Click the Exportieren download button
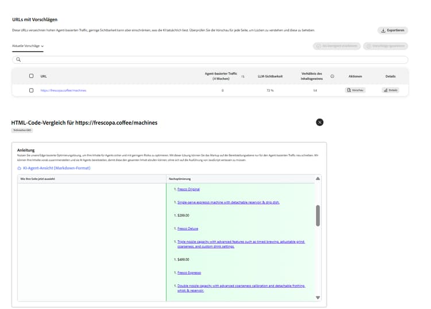The image size is (431, 309). pyautogui.click(x=392, y=30)
